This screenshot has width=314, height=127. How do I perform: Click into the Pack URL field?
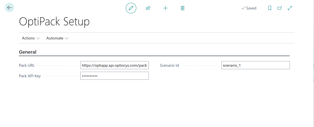pos(114,65)
